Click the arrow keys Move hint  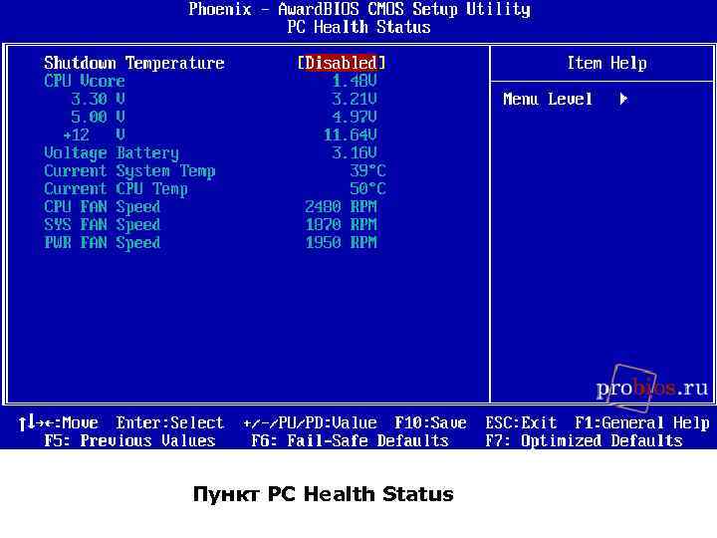(x=58, y=422)
